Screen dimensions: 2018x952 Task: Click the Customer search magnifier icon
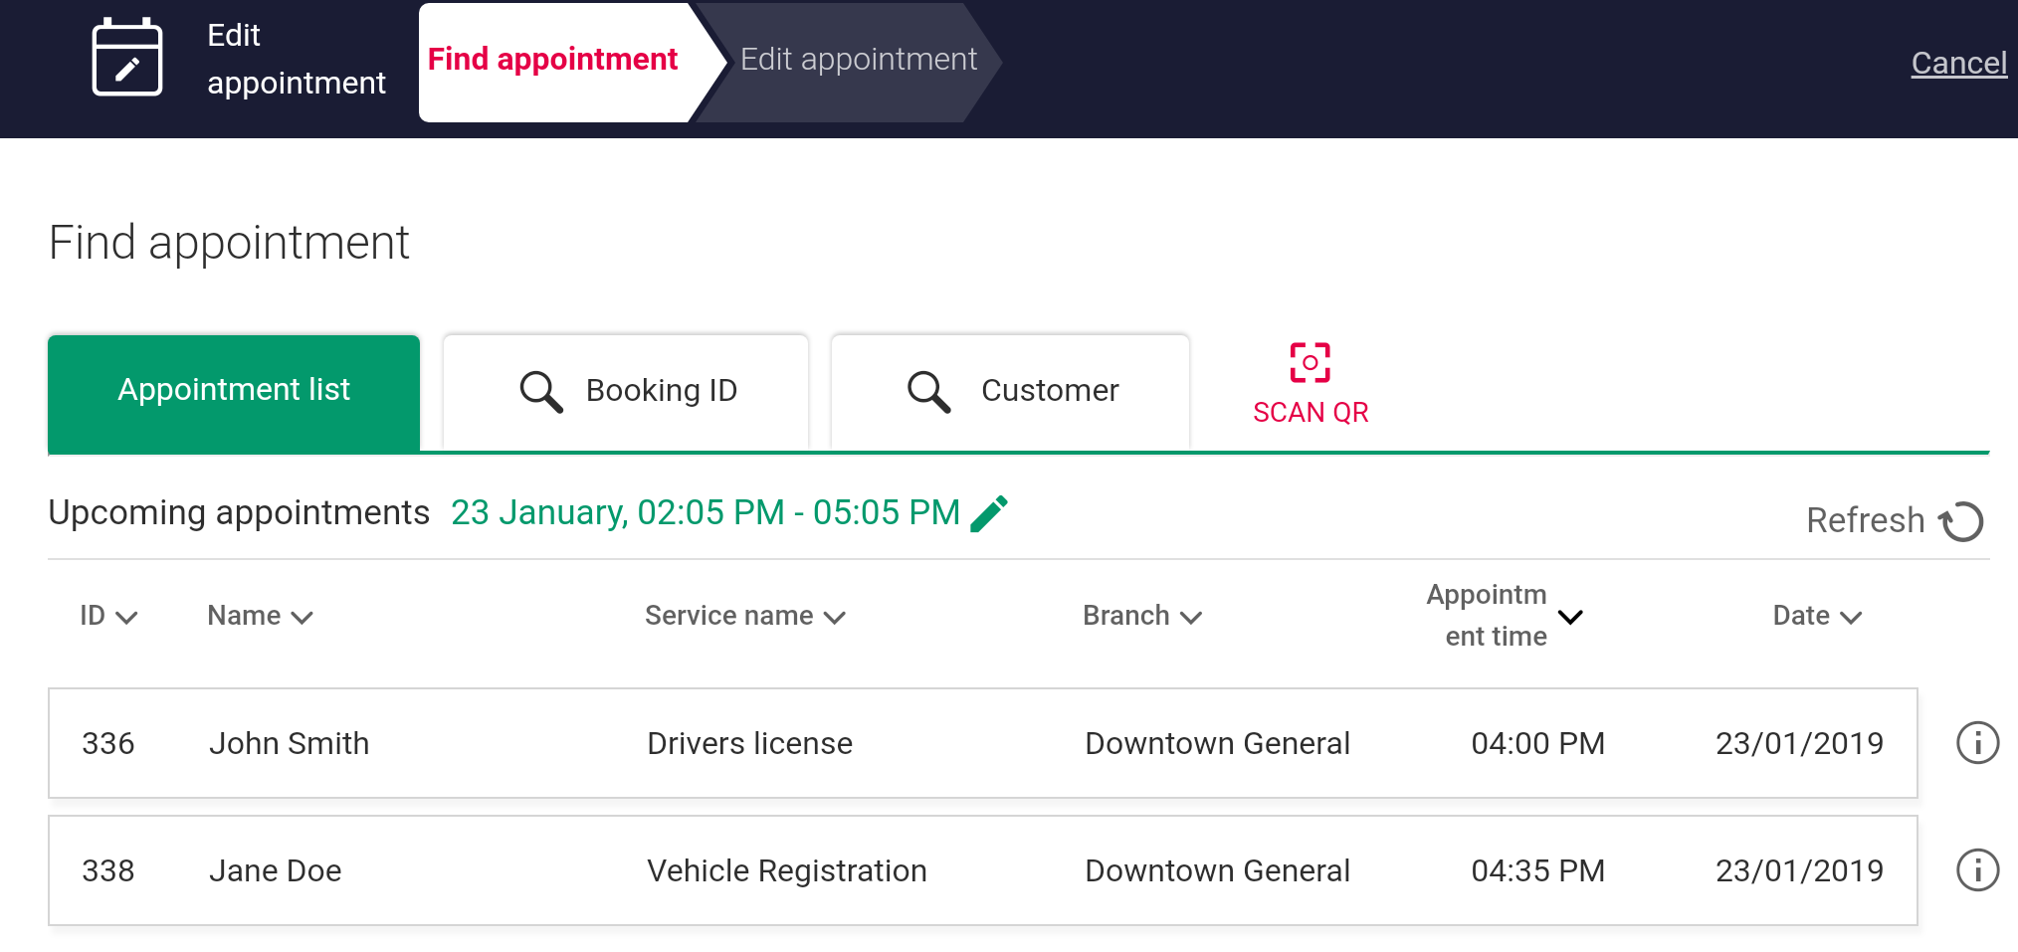[928, 391]
